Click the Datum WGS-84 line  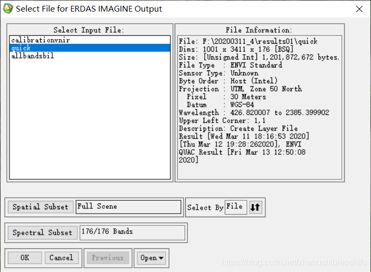(x=220, y=105)
